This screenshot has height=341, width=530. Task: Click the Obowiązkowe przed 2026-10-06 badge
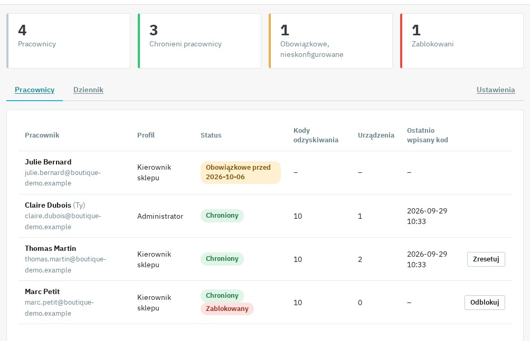[240, 172]
